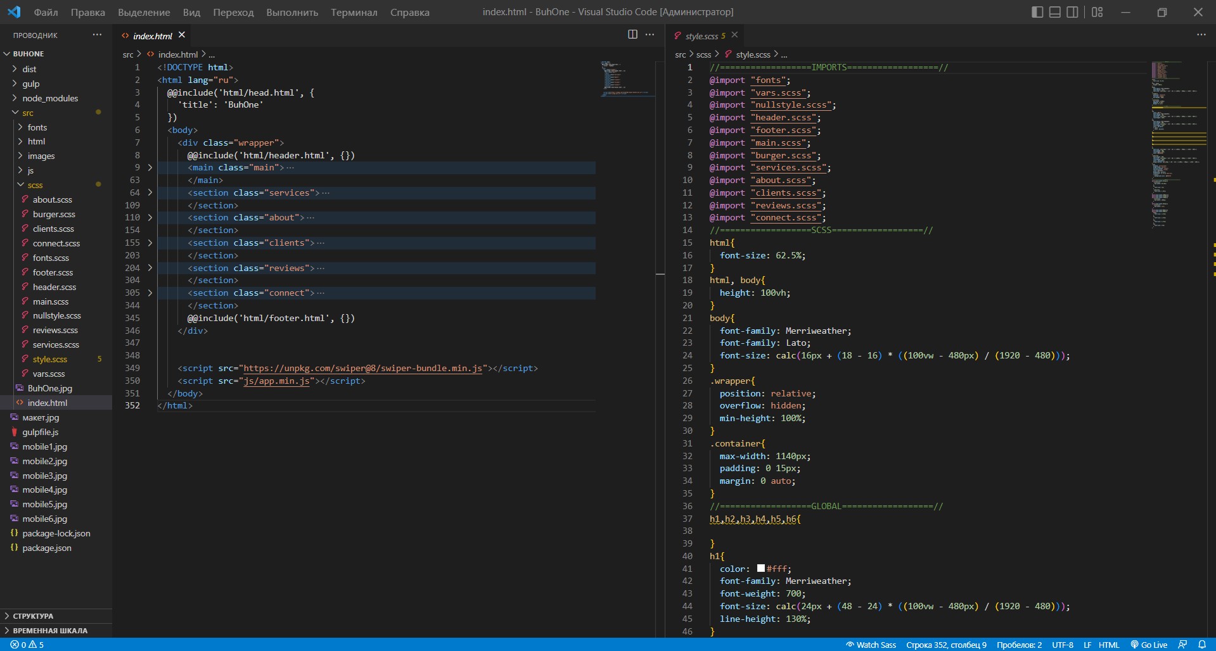Open the Переход menu

pyautogui.click(x=233, y=12)
